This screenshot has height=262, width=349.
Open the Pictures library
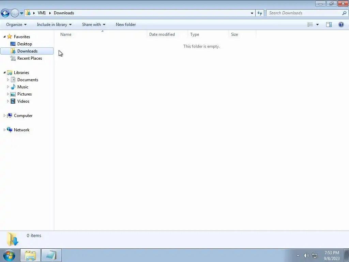pyautogui.click(x=25, y=94)
